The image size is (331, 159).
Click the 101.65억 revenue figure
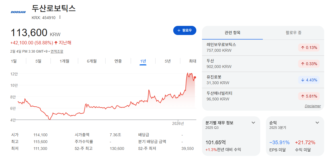point(215,143)
